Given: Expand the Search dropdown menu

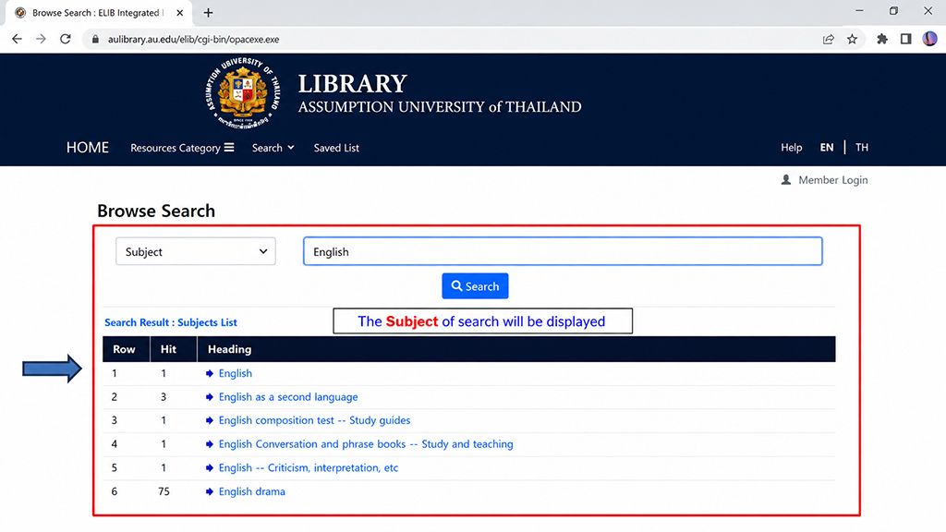Looking at the screenshot, I should point(273,148).
